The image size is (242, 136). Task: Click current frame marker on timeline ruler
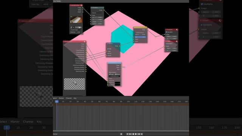click(57, 102)
